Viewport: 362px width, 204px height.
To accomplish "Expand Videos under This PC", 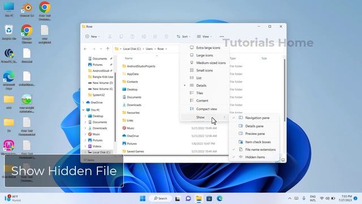I will click(x=85, y=146).
